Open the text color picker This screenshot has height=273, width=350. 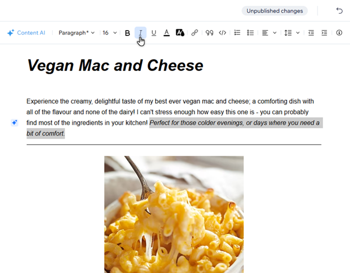coord(166,33)
